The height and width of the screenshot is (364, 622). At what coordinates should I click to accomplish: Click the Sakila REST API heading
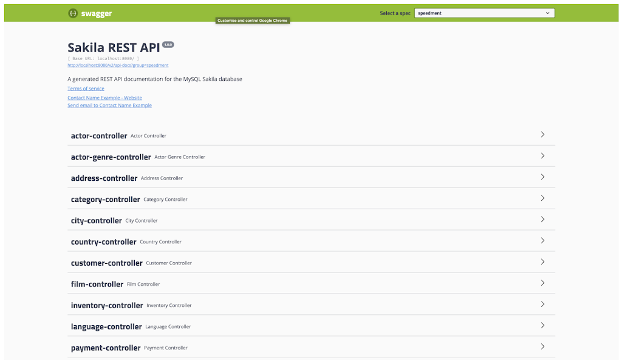click(x=114, y=47)
